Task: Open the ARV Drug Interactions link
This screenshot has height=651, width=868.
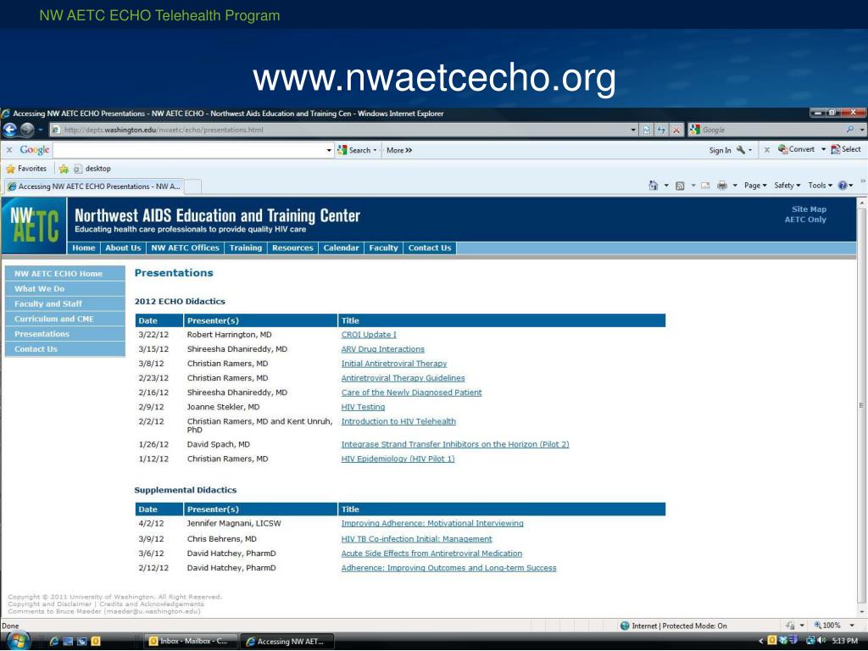Action: click(x=382, y=349)
